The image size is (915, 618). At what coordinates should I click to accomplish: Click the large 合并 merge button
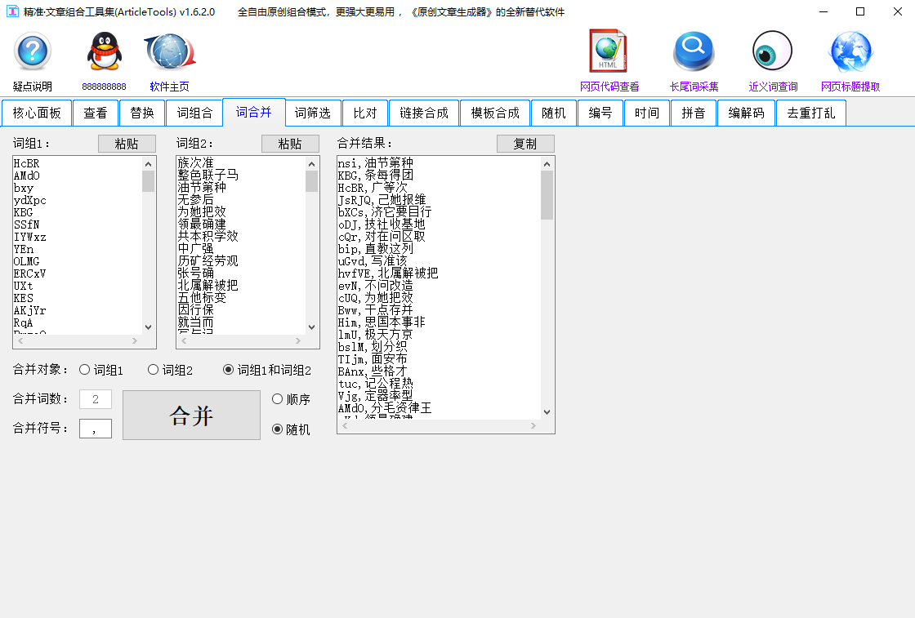(x=191, y=415)
